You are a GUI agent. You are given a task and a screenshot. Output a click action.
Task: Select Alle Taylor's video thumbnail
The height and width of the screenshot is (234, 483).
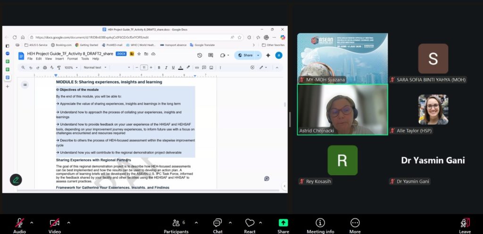point(433,109)
